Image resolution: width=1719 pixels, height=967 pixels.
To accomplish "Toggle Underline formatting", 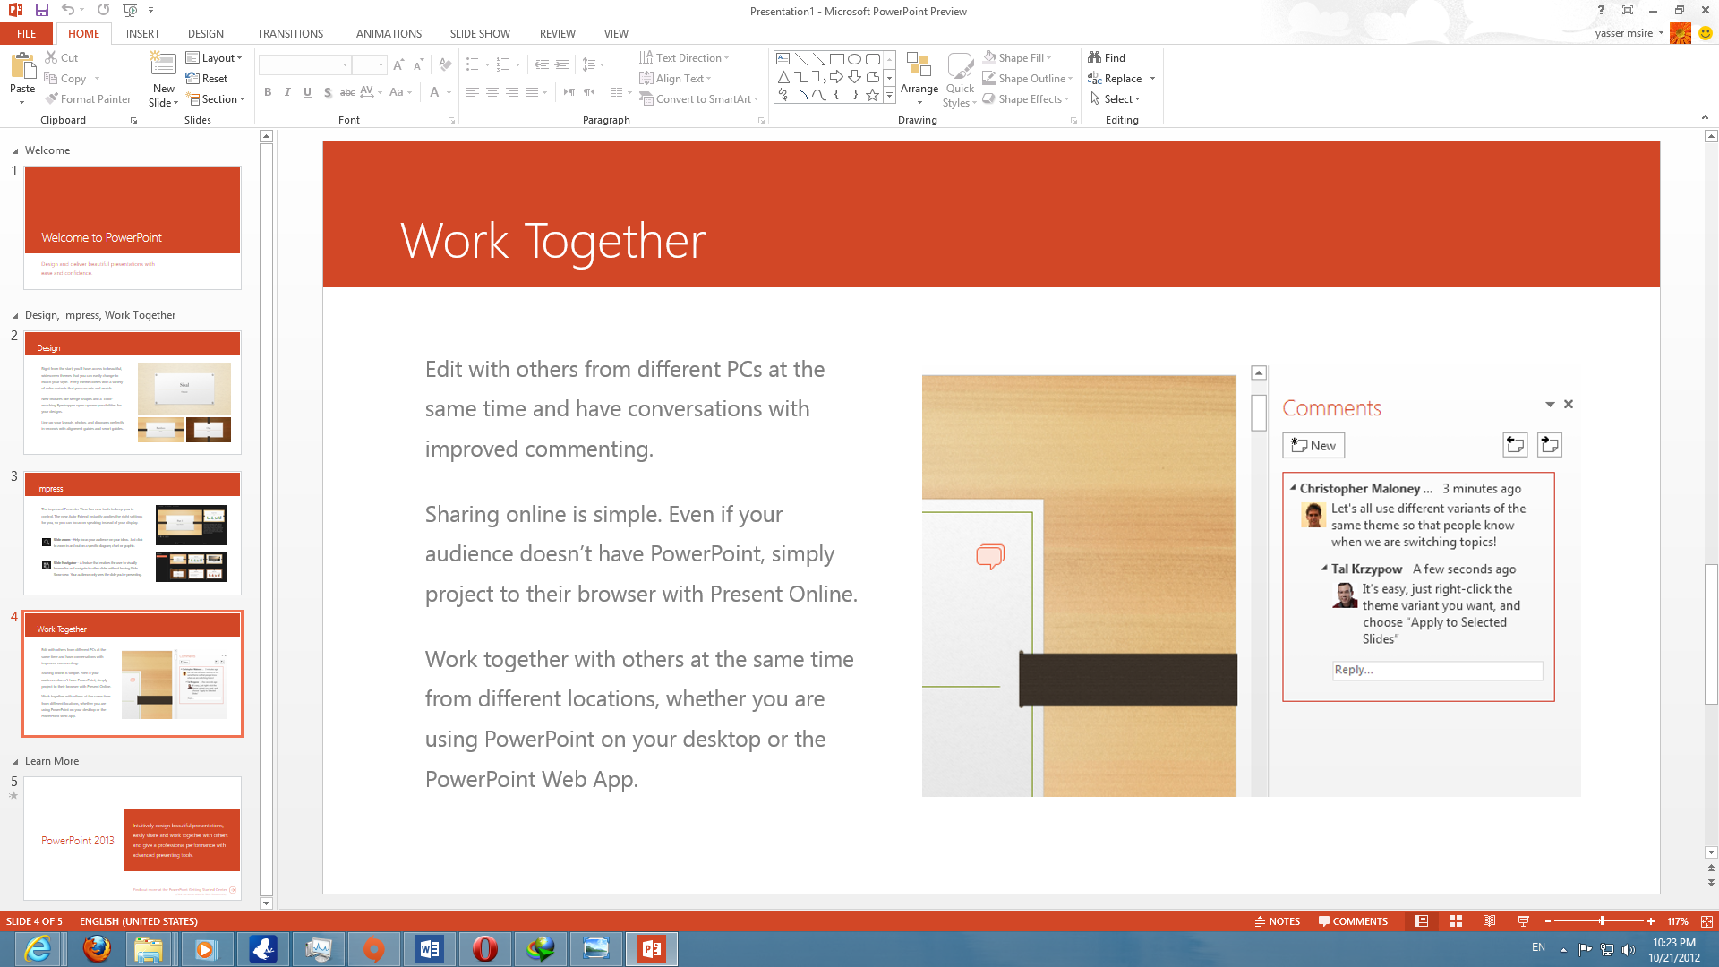I will 307,92.
